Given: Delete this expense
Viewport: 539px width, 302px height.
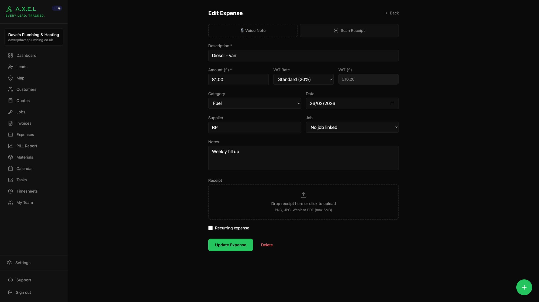Looking at the screenshot, I should click(267, 245).
